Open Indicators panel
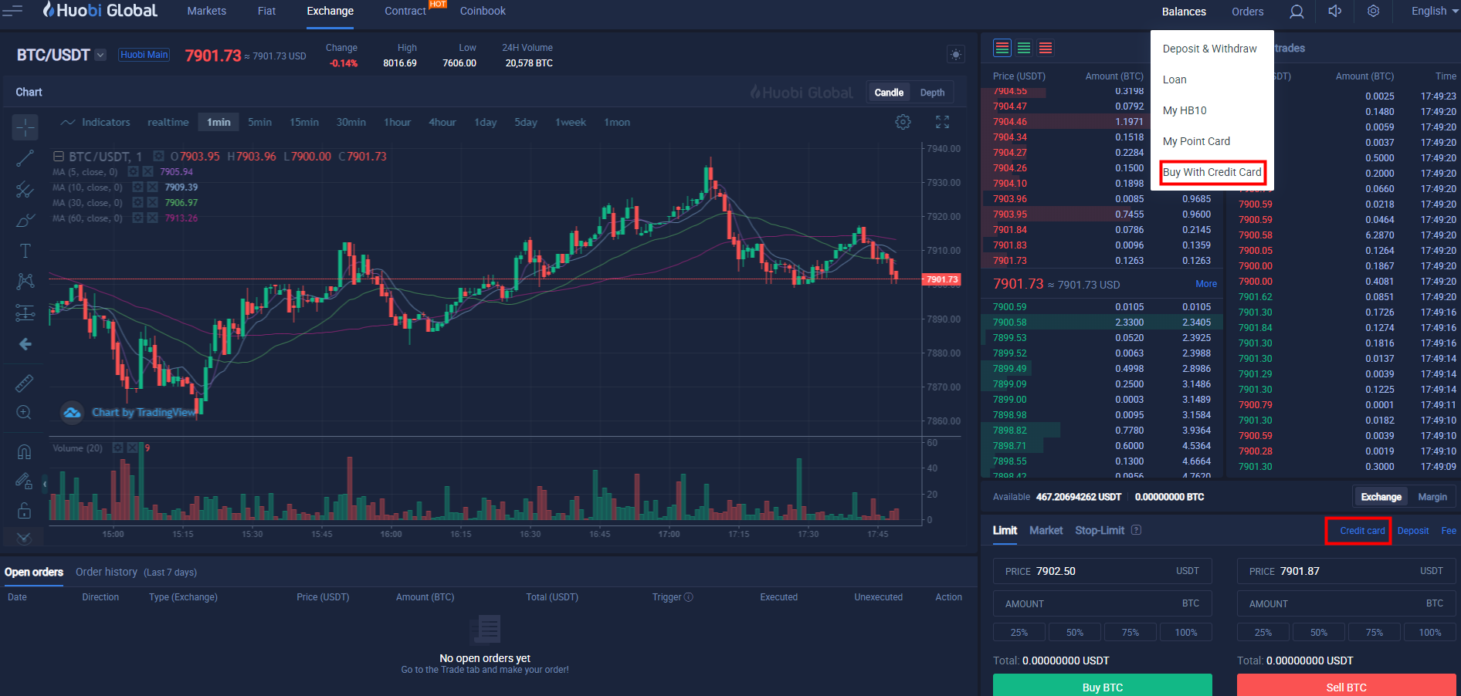1461x696 pixels. (96, 122)
